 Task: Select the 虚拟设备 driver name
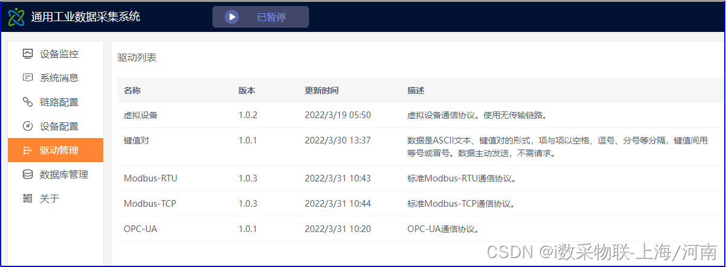[141, 115]
